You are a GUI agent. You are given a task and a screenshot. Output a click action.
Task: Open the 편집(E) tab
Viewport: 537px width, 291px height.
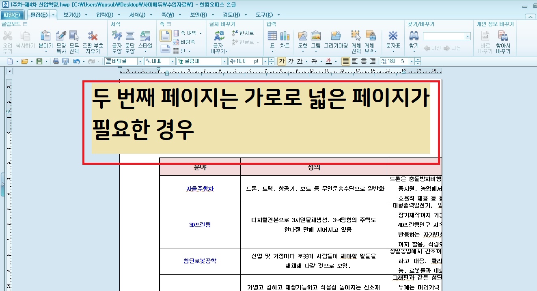coord(39,15)
